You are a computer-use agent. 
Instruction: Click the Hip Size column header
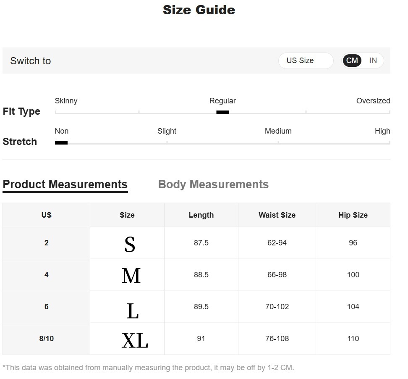click(x=353, y=215)
